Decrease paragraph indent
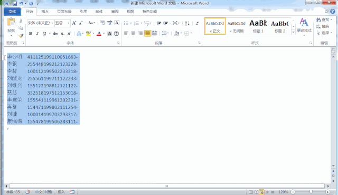 click(x=159, y=23)
